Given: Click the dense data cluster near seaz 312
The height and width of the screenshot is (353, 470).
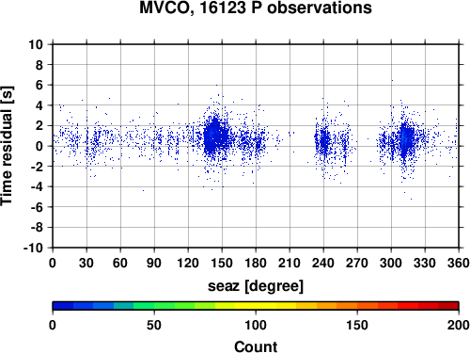Looking at the screenshot, I should pyautogui.click(x=406, y=139).
